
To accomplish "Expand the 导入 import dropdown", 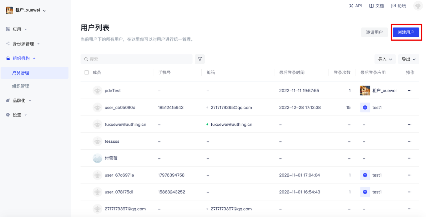I will [x=385, y=59].
